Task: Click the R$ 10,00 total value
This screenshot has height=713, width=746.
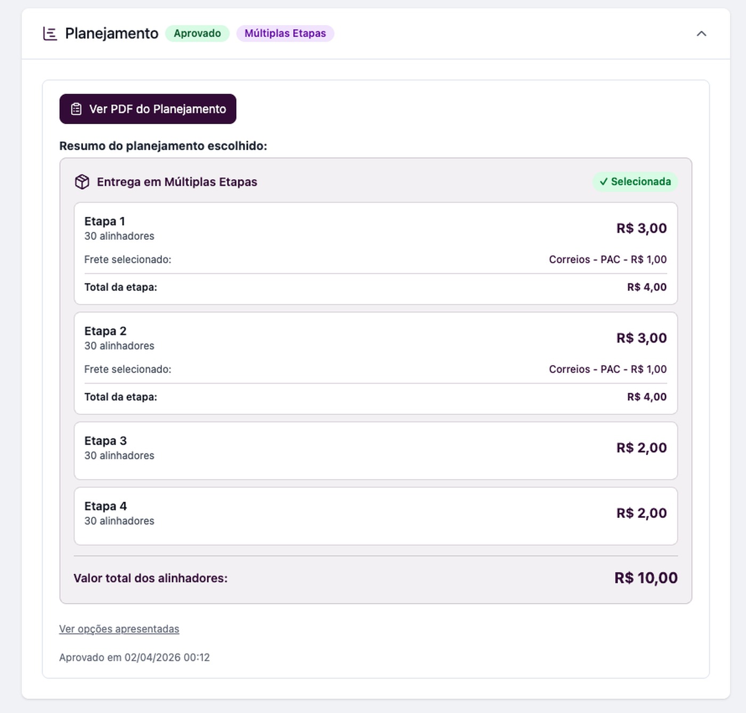Action: tap(646, 578)
